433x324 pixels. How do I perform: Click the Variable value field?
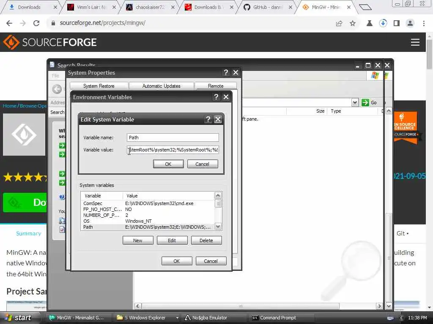tap(173, 150)
